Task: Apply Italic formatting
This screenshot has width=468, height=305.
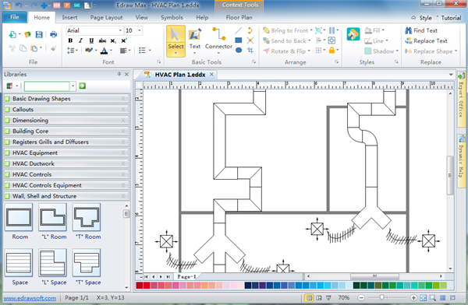Action: click(x=80, y=40)
